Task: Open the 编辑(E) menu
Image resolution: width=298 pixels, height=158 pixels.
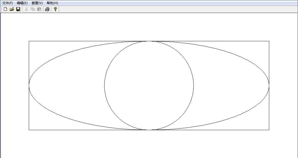Action: click(22, 3)
